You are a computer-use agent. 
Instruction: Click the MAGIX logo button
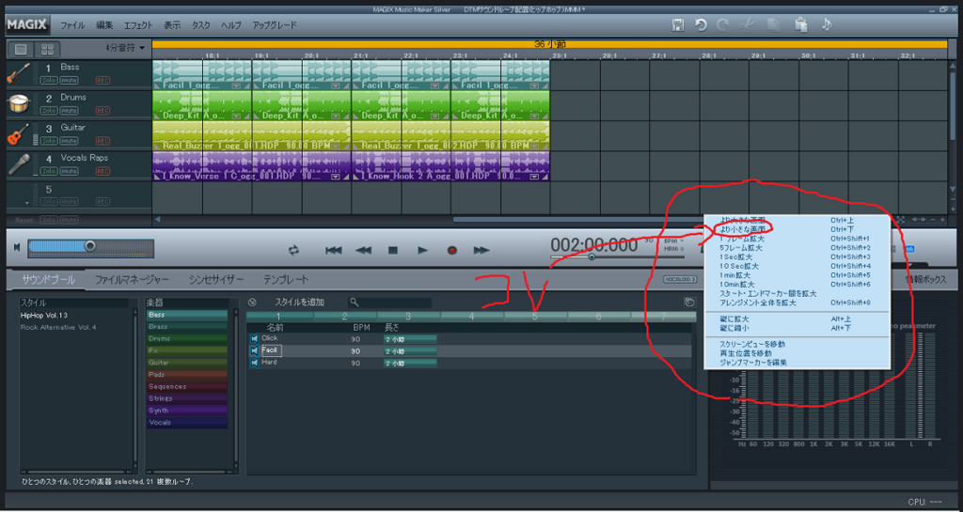coord(28,25)
